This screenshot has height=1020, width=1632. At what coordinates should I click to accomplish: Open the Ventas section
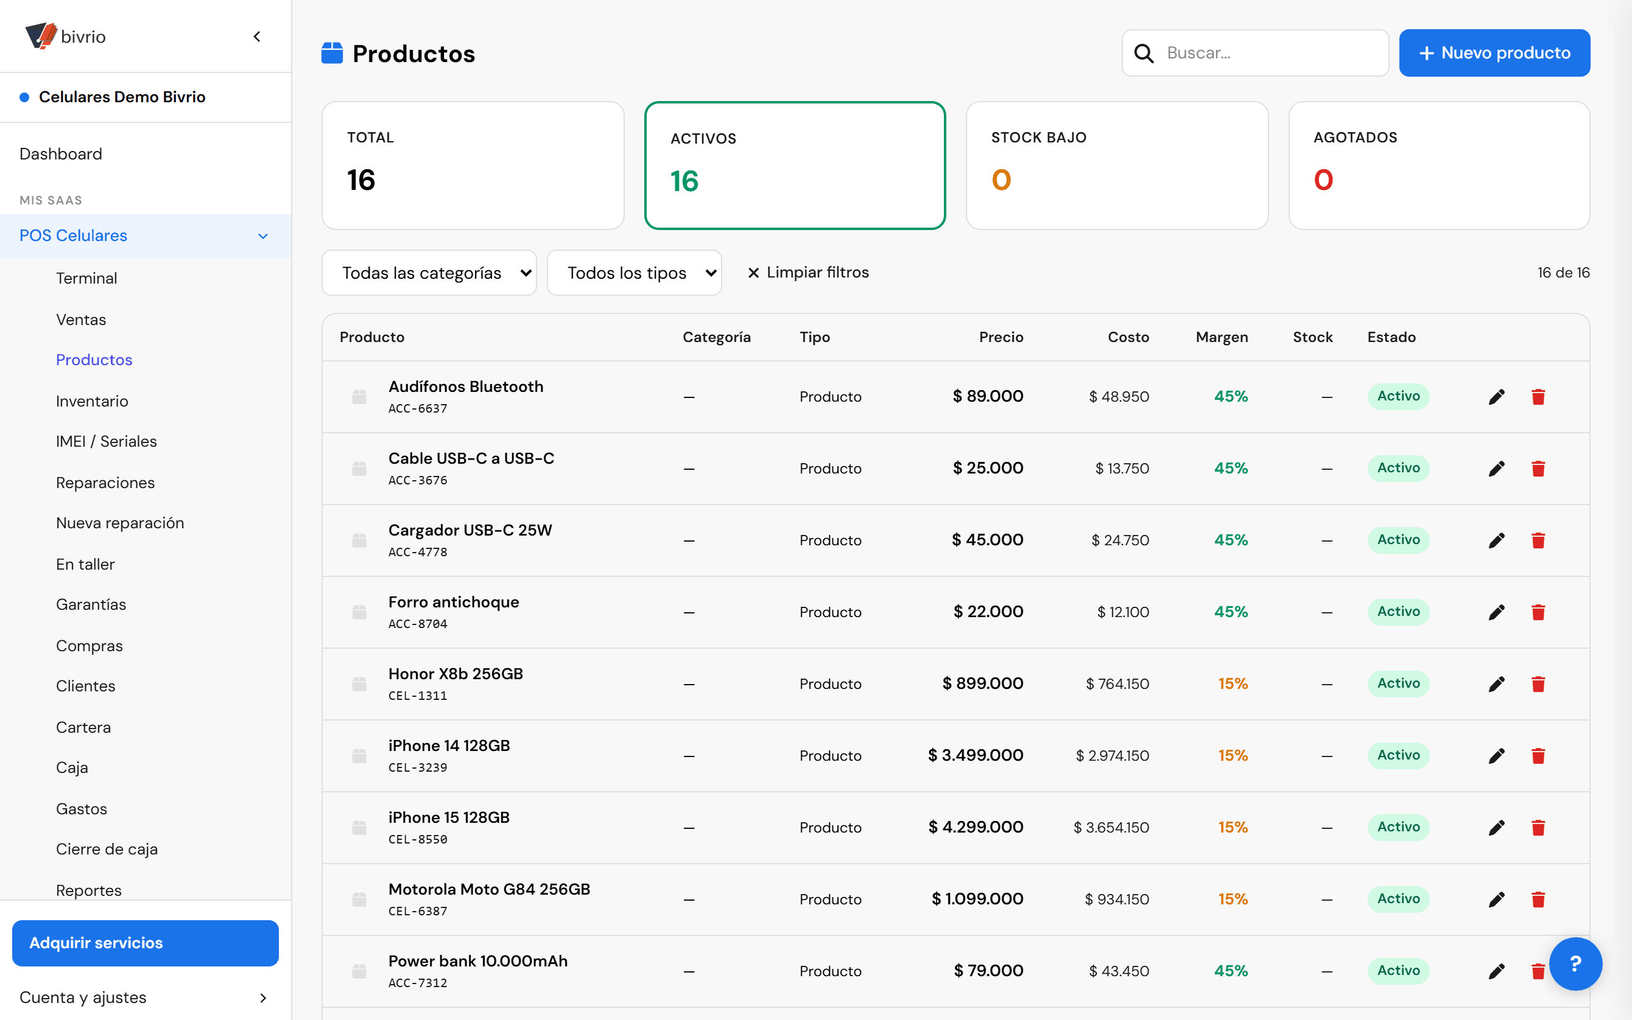click(81, 319)
